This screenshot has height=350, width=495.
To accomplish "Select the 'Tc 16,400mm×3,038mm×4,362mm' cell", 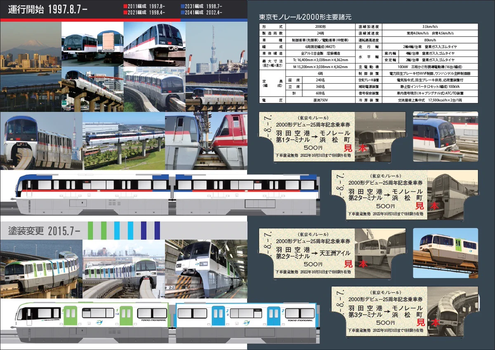I will click(321, 60).
